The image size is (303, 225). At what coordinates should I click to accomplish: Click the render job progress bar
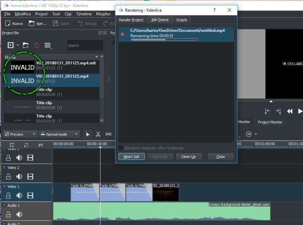click(x=164, y=39)
